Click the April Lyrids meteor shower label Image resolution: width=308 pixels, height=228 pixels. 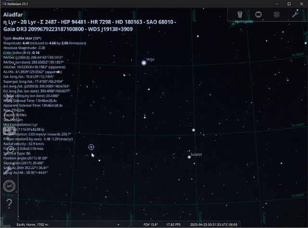244,22
